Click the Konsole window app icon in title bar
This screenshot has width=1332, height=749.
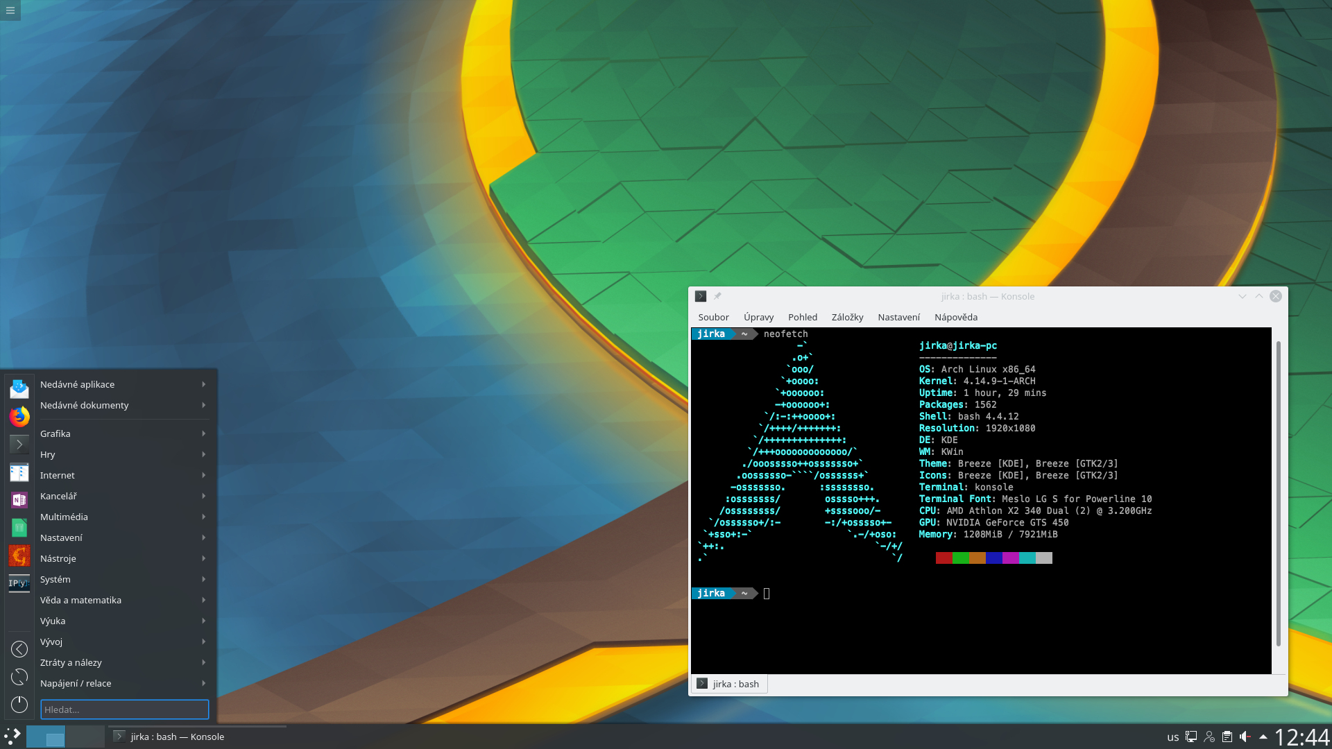[x=701, y=296]
